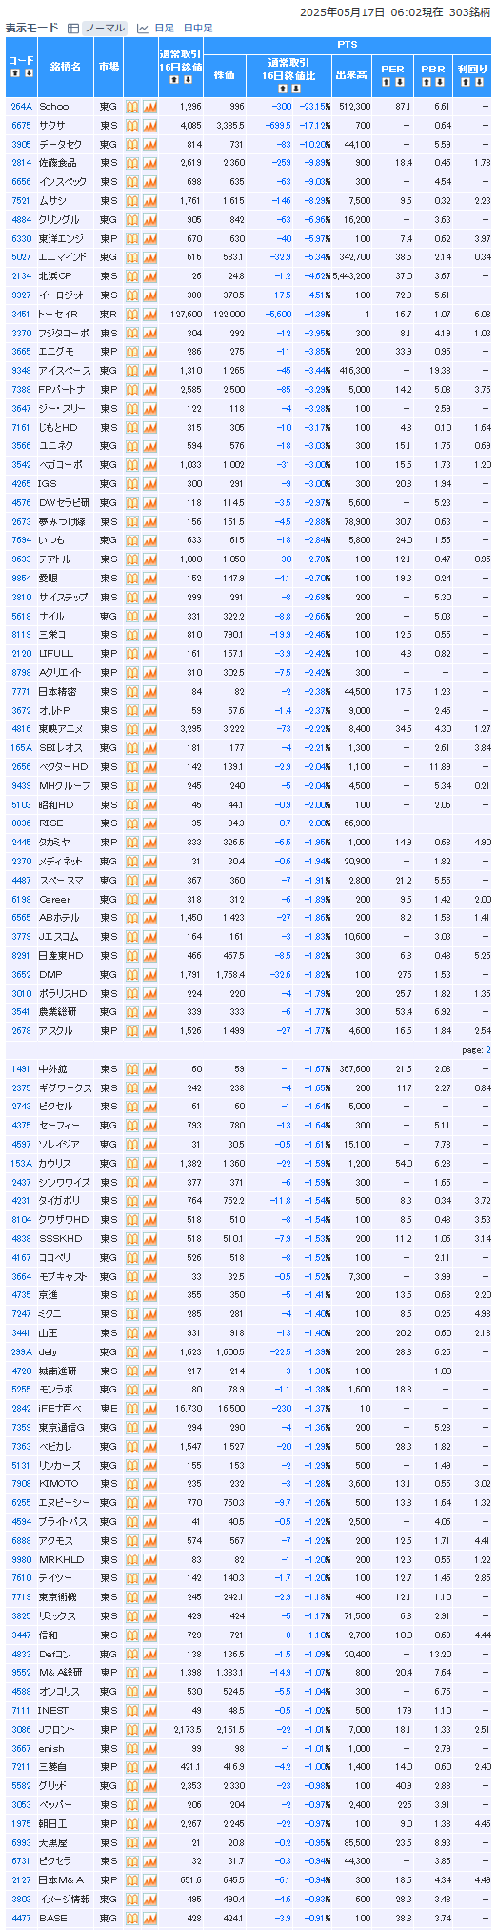Viewport: 497px width, 1930px height.
Task: Select the 日産東HD name cell
Action: tap(66, 956)
